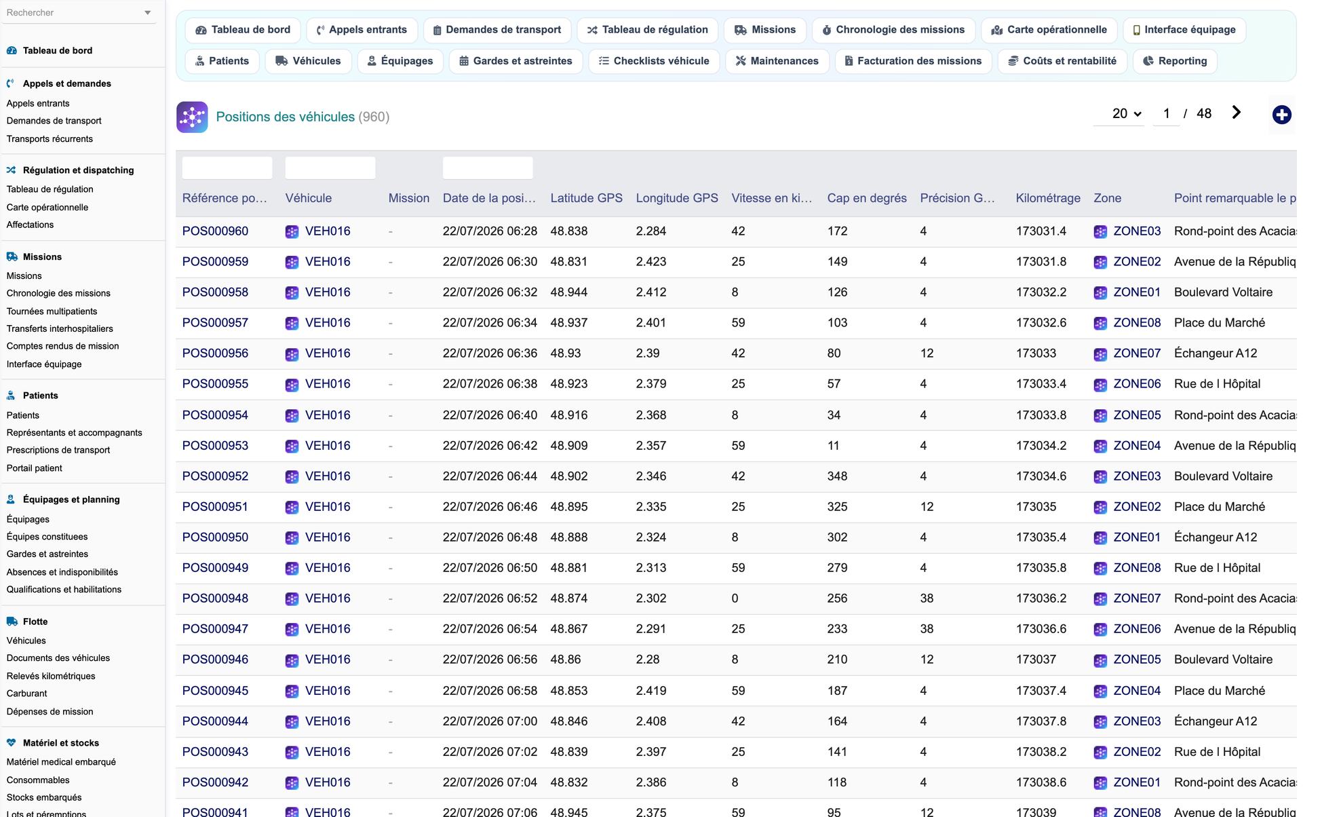Image resolution: width=1320 pixels, height=817 pixels.
Task: Click zone icon beside ZONE05 in POS000954 row
Action: coord(1100,415)
